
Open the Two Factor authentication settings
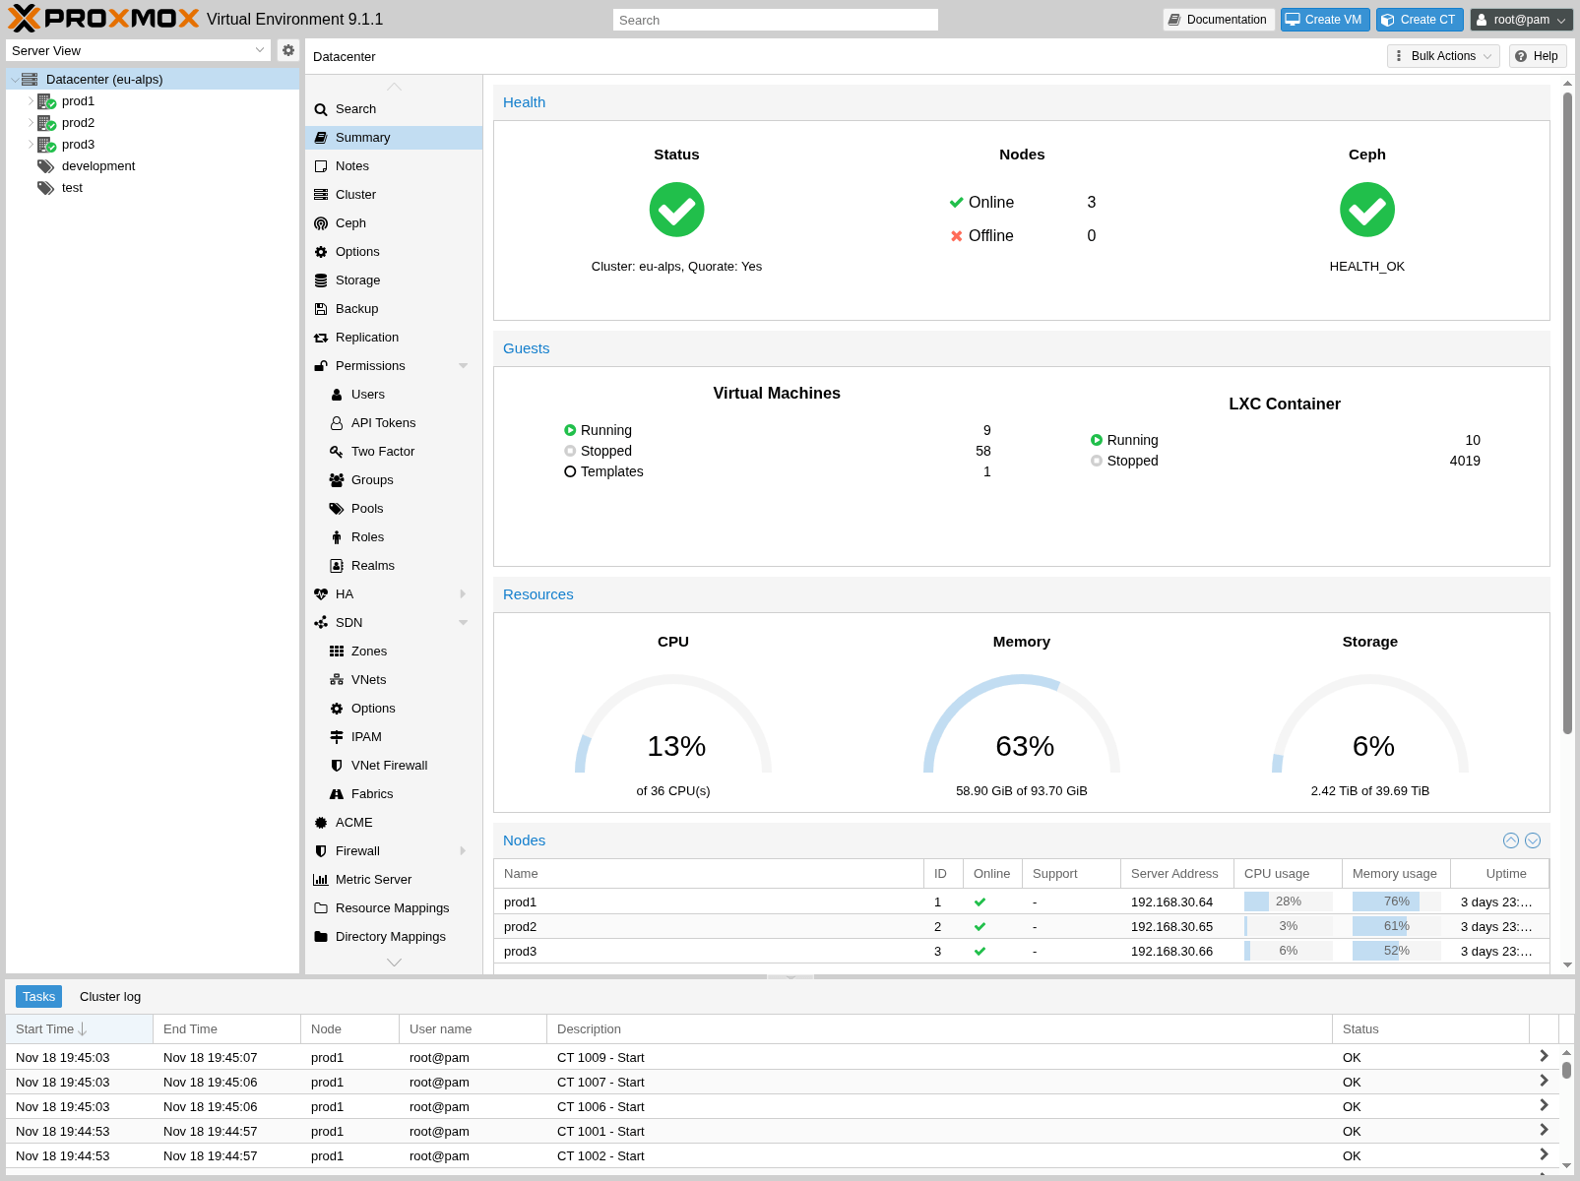382,451
